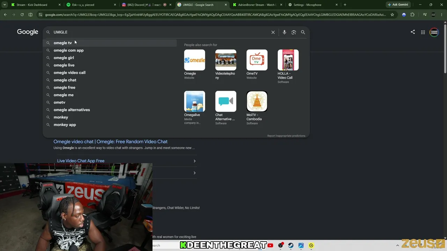447x251 pixels.
Task: Choose the 'omegle com app' suggestion
Action: tap(110, 50)
